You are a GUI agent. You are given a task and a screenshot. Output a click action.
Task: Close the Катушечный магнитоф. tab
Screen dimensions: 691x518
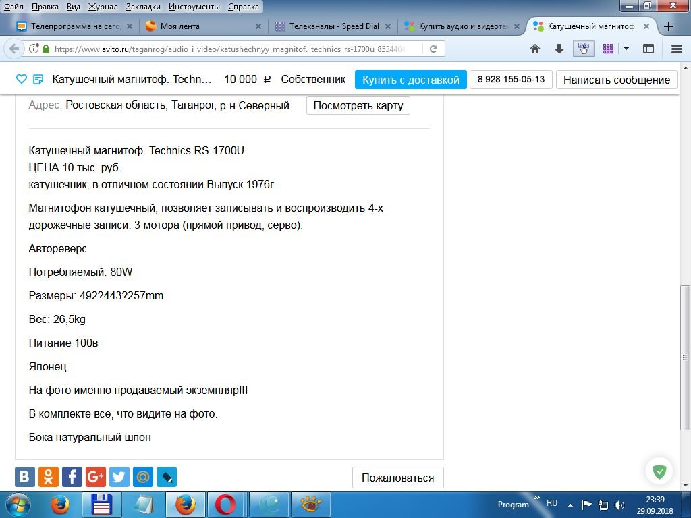click(646, 26)
